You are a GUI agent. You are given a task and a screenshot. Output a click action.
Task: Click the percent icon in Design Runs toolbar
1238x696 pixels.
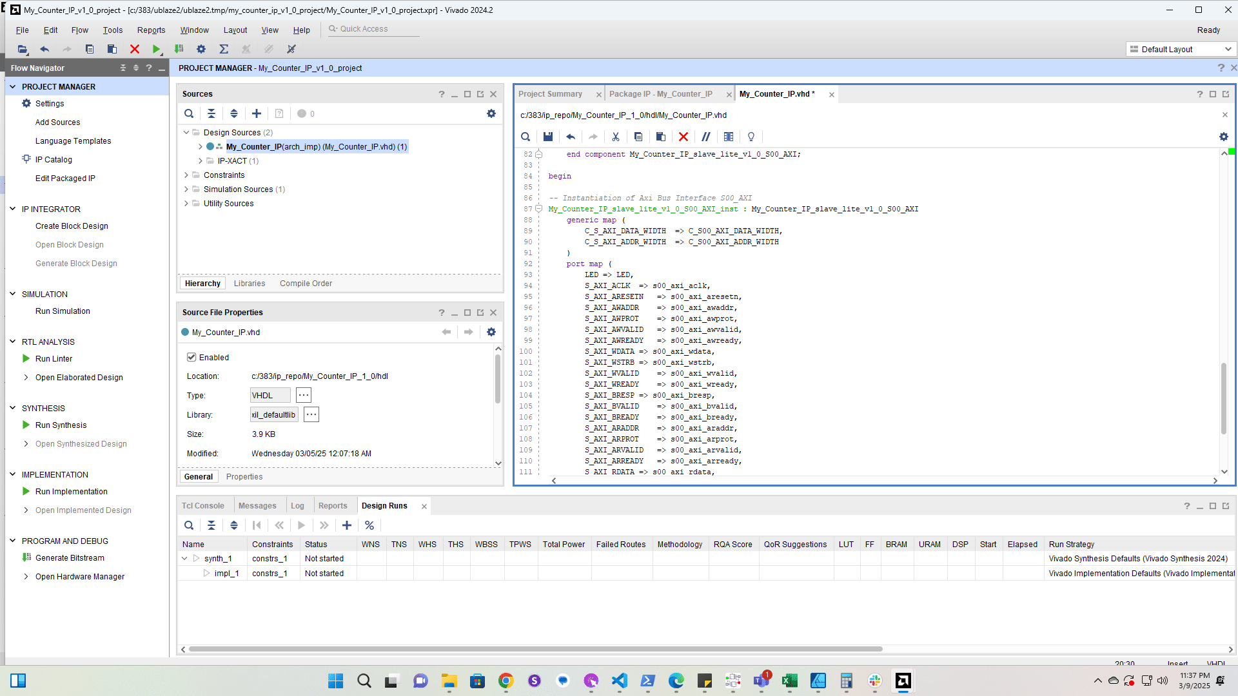coord(369,525)
